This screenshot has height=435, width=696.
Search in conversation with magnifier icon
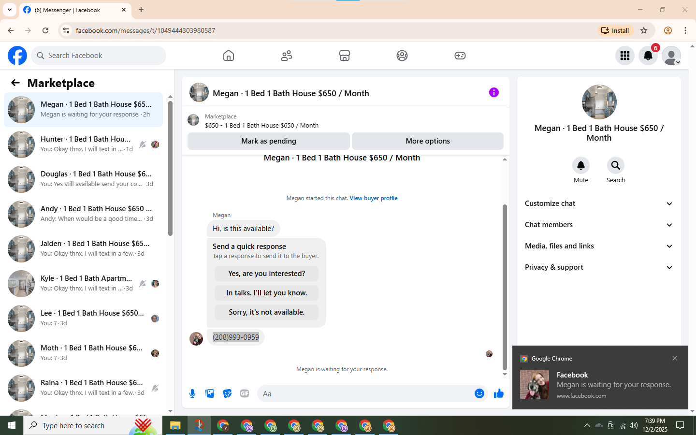point(616,165)
